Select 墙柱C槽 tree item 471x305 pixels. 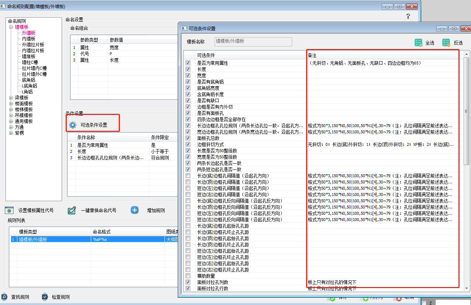tap(30, 62)
